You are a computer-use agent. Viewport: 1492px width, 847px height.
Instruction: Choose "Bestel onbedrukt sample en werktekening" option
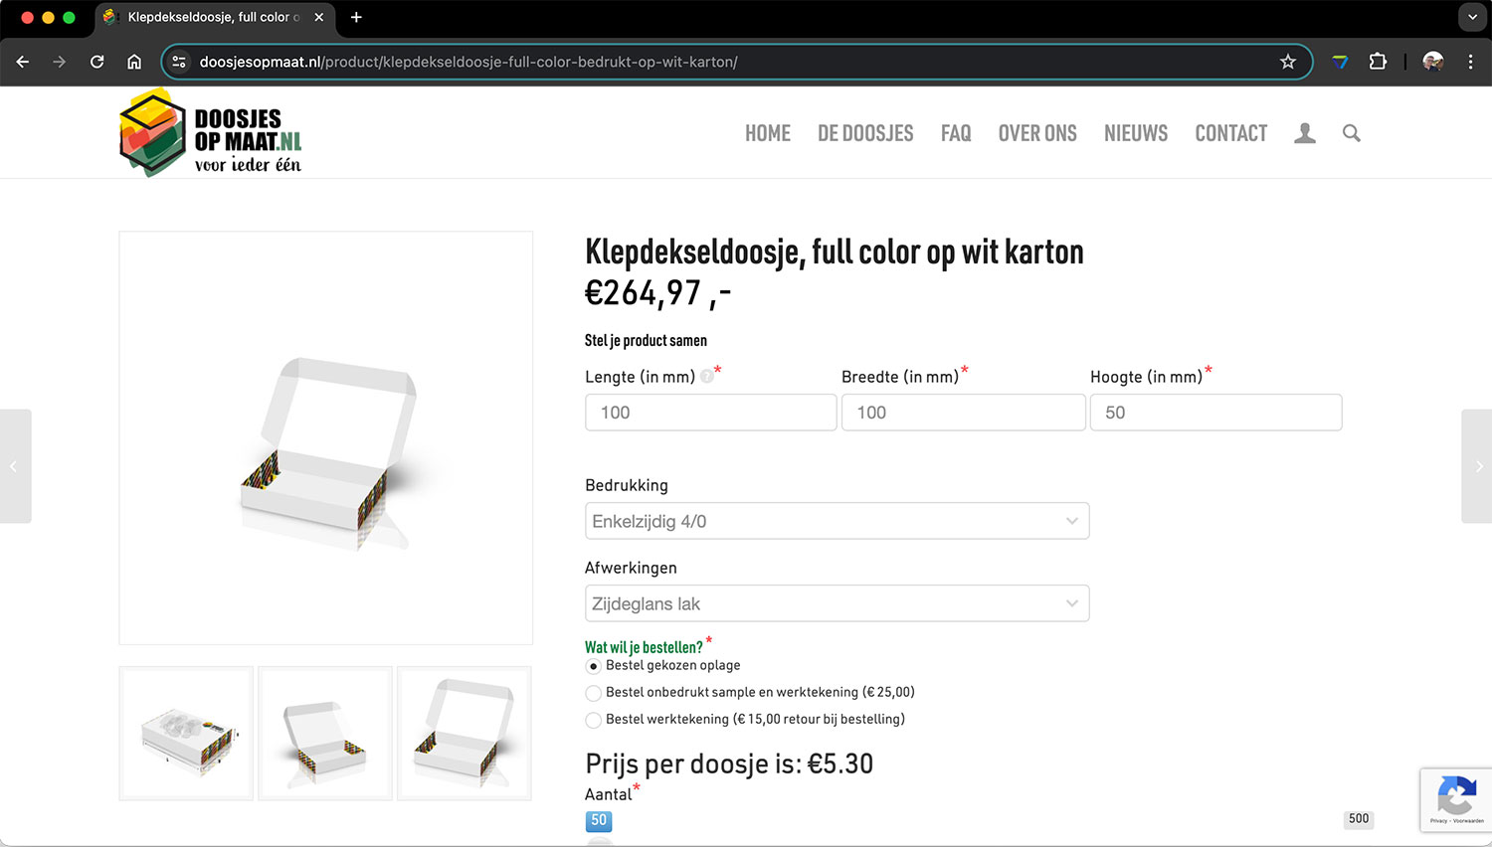pos(594,693)
